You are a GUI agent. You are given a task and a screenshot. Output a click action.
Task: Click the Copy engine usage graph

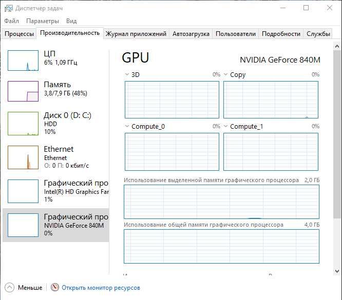[x=271, y=99]
